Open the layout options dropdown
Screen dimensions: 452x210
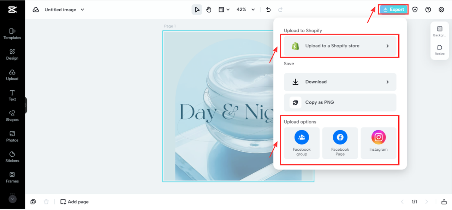(224, 10)
